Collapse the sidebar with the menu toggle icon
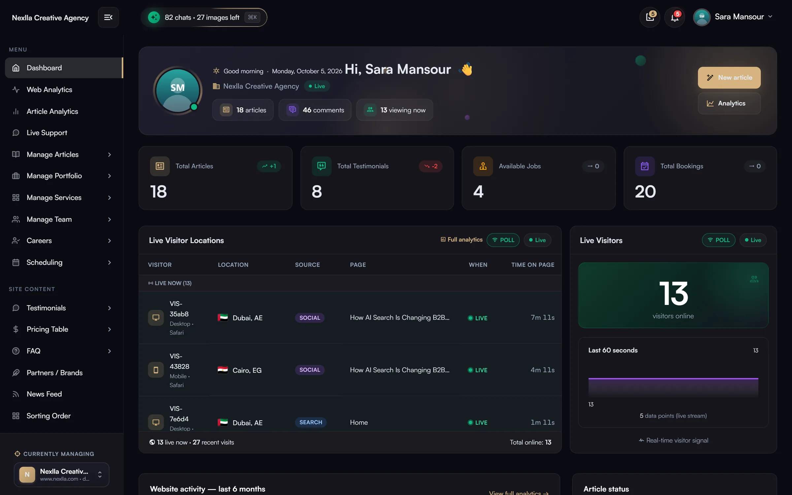The image size is (792, 495). (108, 17)
